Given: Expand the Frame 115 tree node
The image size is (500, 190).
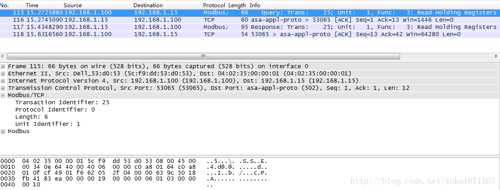Looking at the screenshot, I should (x=3, y=66).
